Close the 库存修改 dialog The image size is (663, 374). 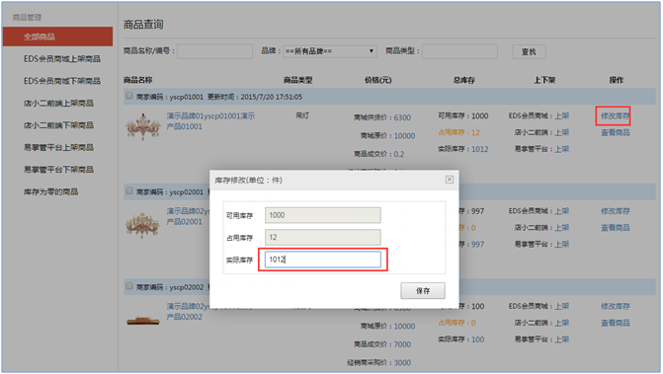click(449, 180)
